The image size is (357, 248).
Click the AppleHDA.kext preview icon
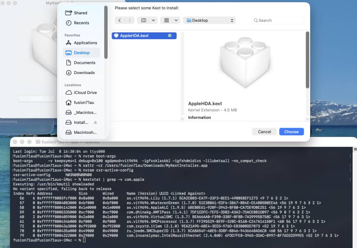tap(245, 62)
